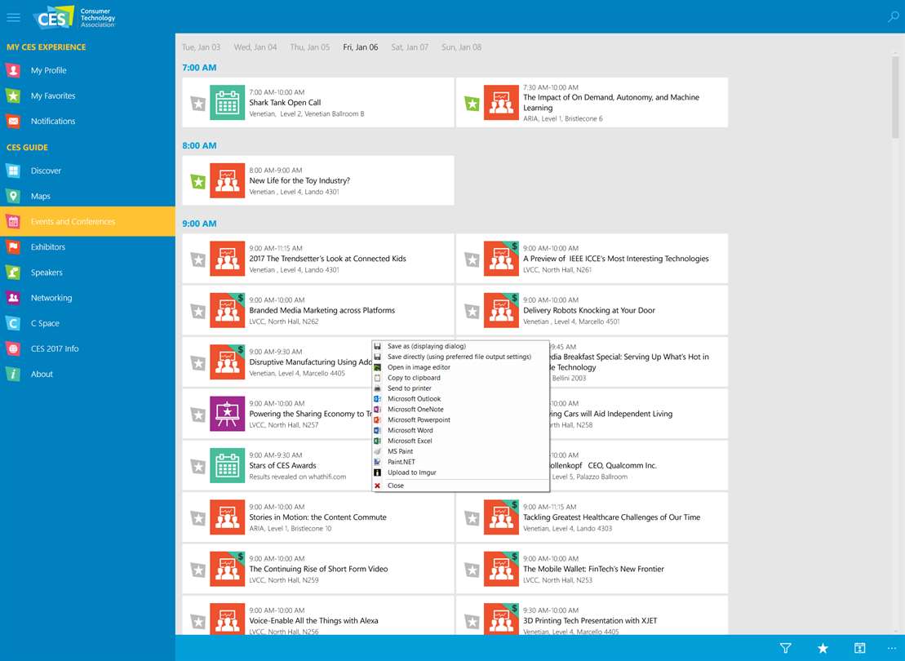Viewport: 905px width, 661px height.
Task: Click the 7:00 AM time header
Action: pos(199,68)
